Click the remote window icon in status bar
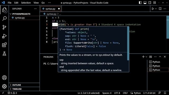This screenshot has height=95, width=169. click(x=3, y=93)
